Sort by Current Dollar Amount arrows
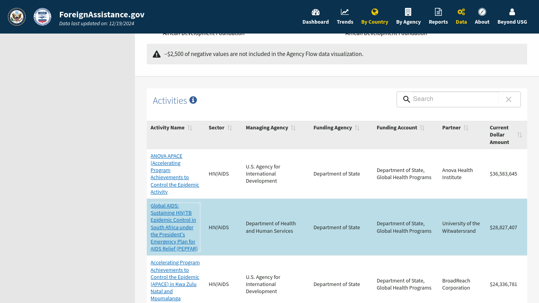This screenshot has width=539, height=303. point(520,135)
